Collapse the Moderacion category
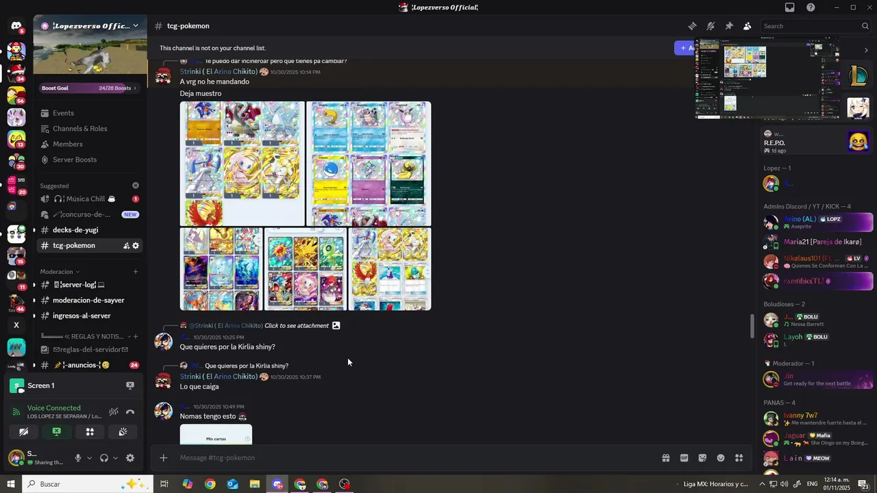This screenshot has width=877, height=493. (60, 272)
